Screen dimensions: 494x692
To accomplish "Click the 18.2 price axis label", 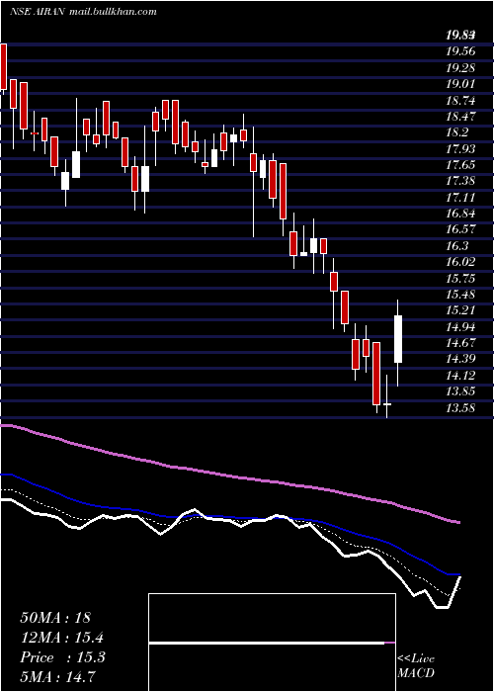I will point(456,132).
